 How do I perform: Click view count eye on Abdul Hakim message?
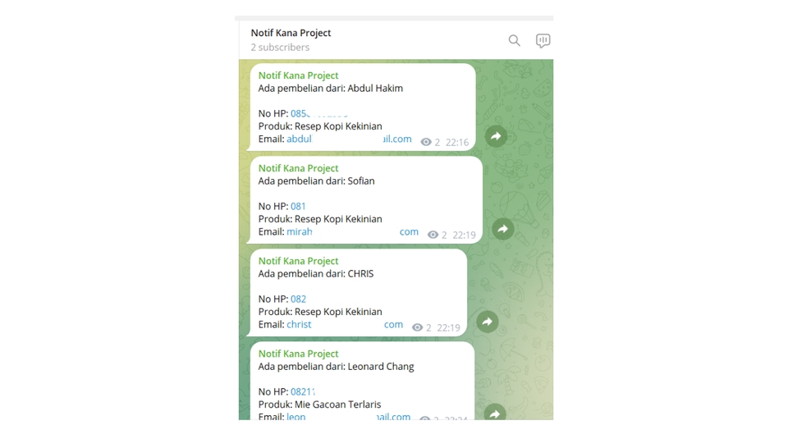[426, 142]
